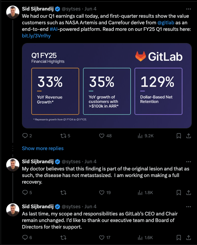Share the Q1 earnings tweet
Screen dimensions: 197x245
(x=188, y=136)
